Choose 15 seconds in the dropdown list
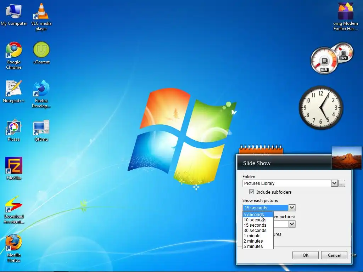 (x=258, y=225)
